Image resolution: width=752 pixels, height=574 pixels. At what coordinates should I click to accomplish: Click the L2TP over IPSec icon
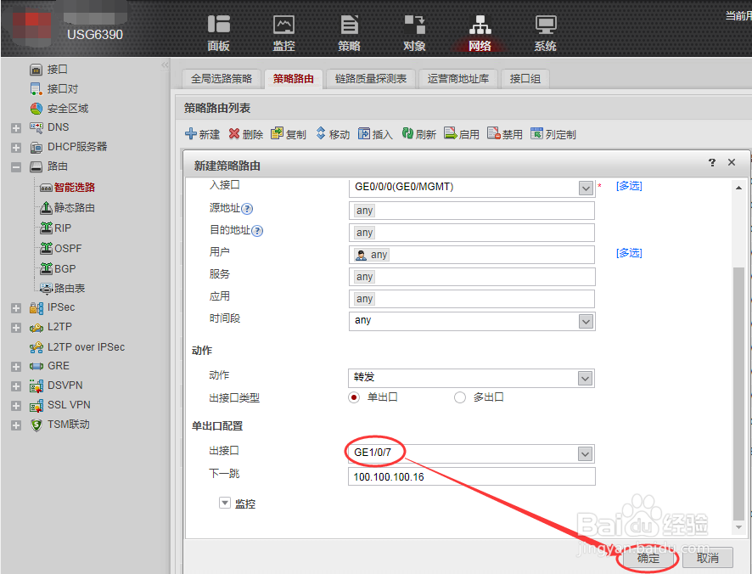[x=36, y=346]
